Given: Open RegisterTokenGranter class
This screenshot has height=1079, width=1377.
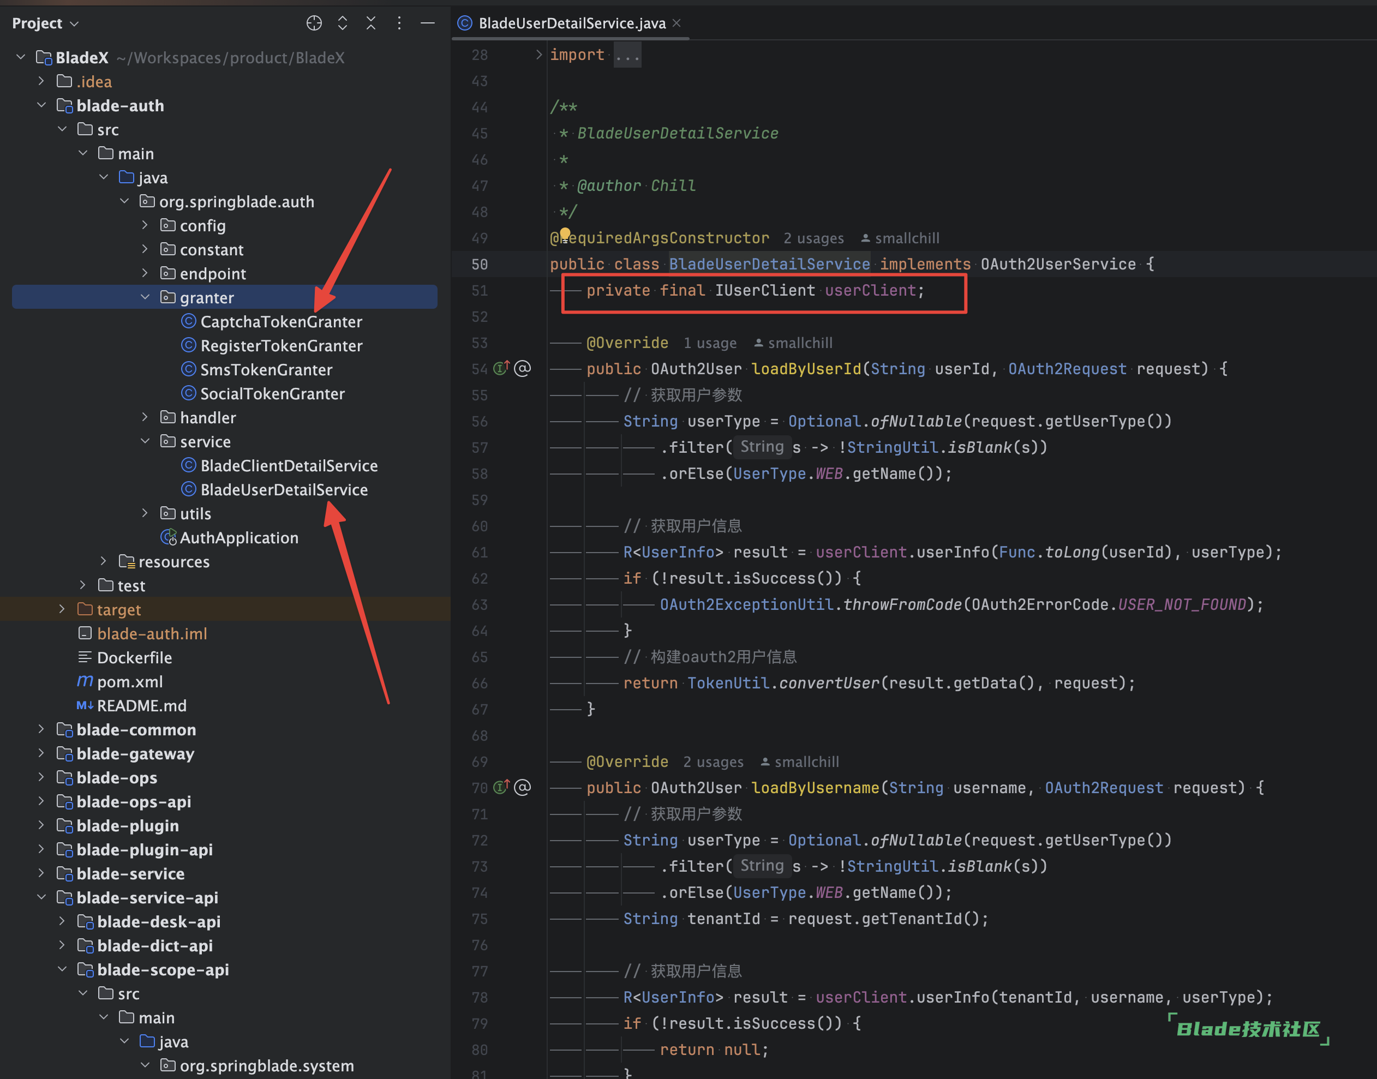Looking at the screenshot, I should [x=281, y=345].
